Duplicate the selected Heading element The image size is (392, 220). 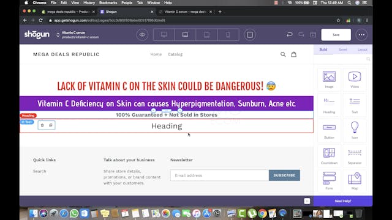pos(50,125)
